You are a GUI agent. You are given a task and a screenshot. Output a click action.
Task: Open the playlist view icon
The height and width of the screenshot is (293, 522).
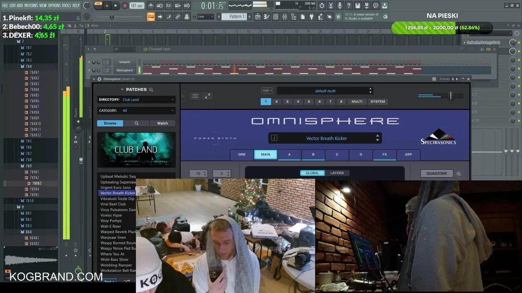tap(258, 17)
